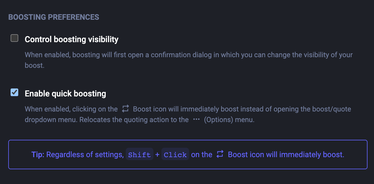Click the lone word "boost." ending visibility description
The image size is (374, 184).
click(34, 65)
